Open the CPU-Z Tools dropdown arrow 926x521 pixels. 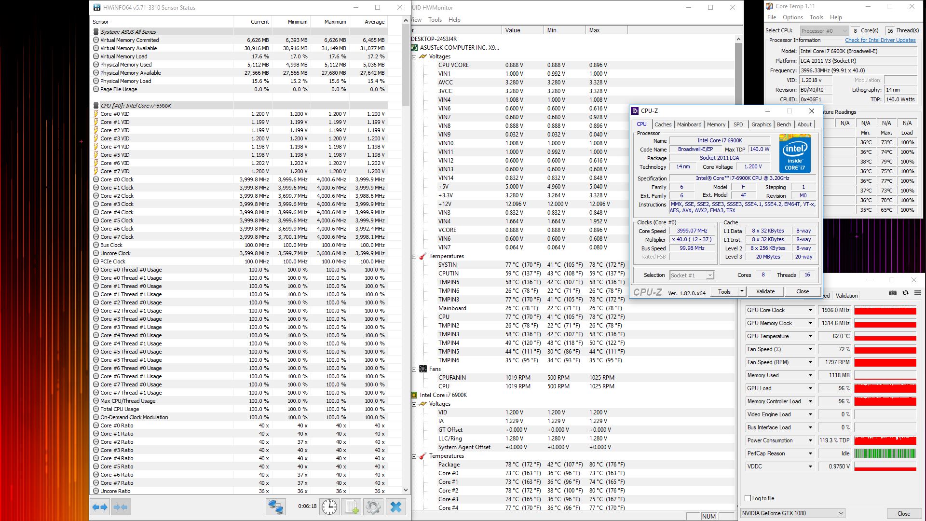tap(742, 291)
